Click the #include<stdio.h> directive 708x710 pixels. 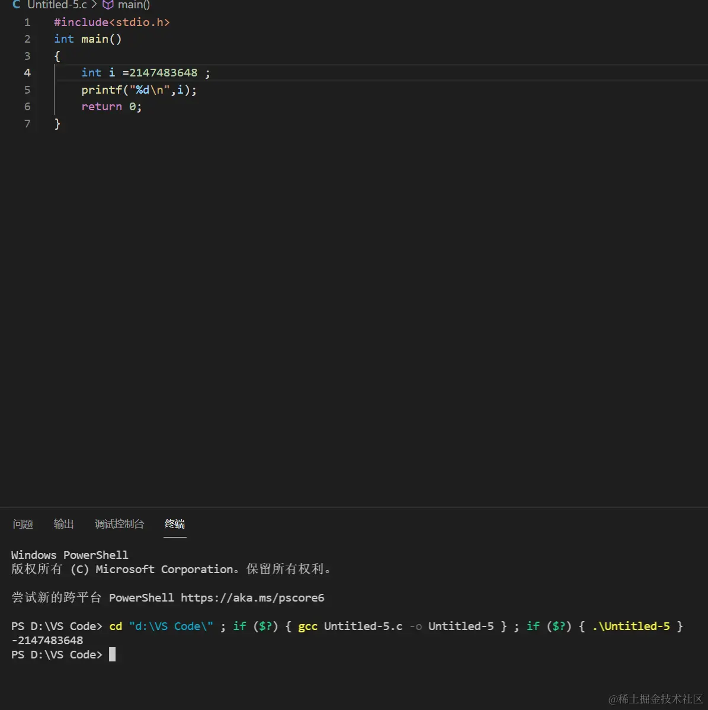[x=111, y=22]
